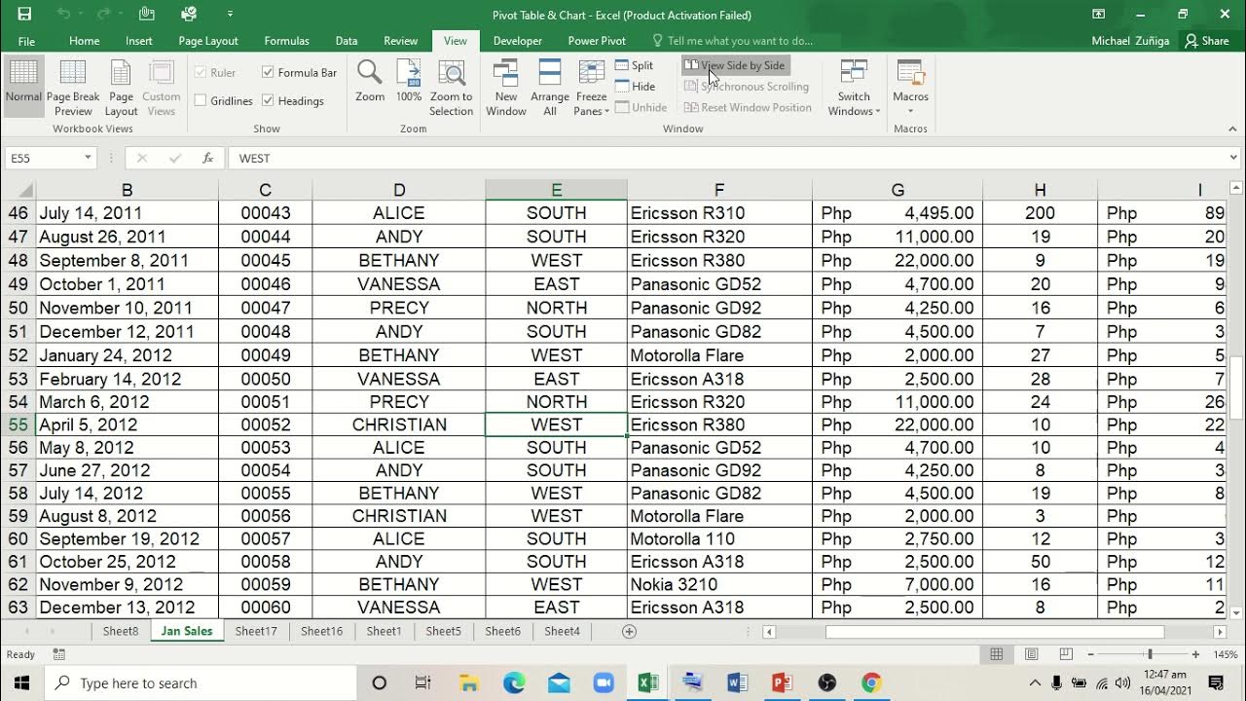
Task: Open the Sheet8 worksheet tab
Action: point(121,631)
